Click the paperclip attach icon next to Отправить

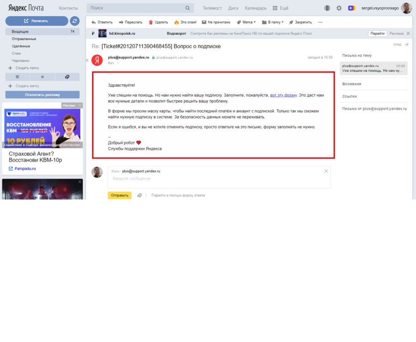click(139, 195)
